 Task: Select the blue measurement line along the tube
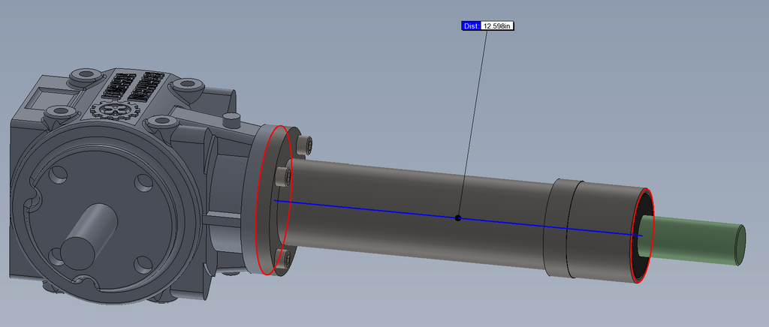457,217
